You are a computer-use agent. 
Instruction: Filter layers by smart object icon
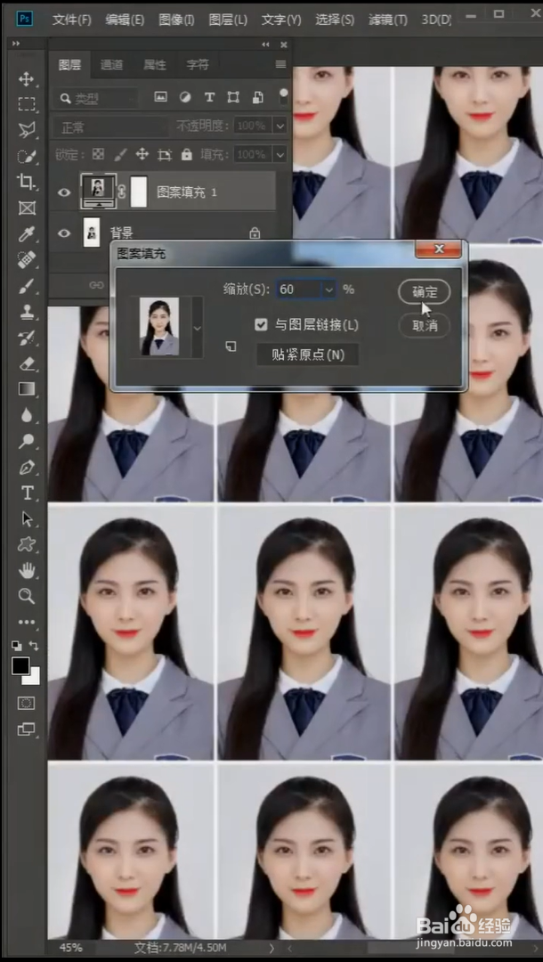[258, 97]
